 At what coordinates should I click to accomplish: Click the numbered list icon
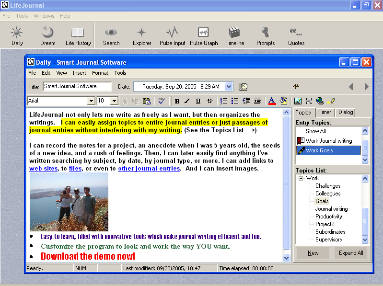click(224, 101)
